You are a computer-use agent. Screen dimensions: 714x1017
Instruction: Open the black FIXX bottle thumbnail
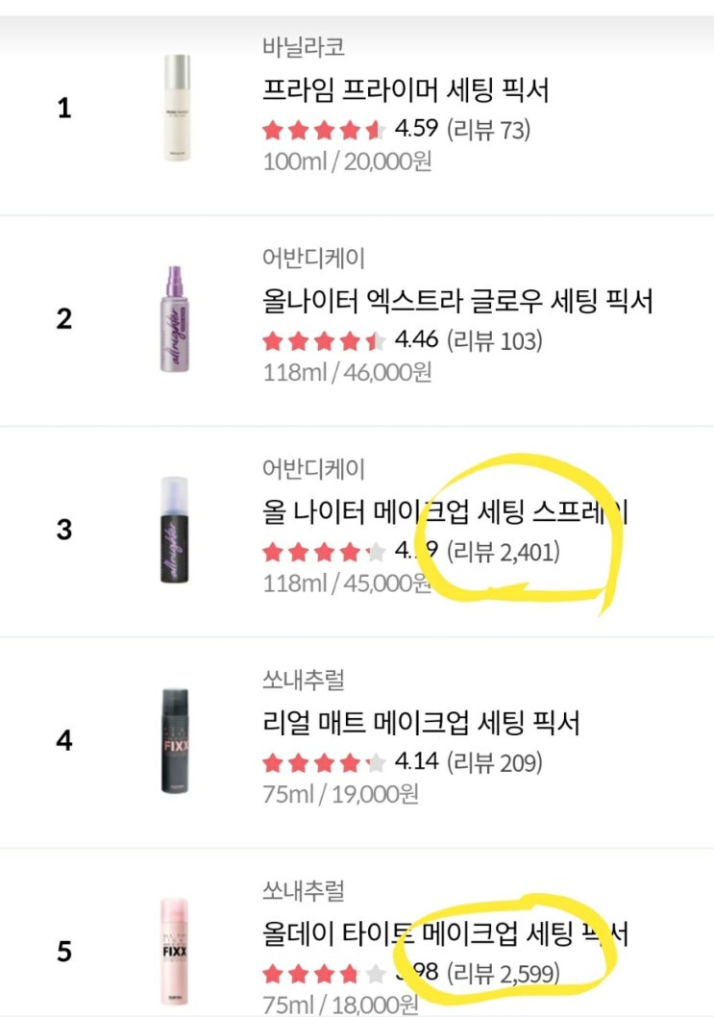tap(174, 740)
